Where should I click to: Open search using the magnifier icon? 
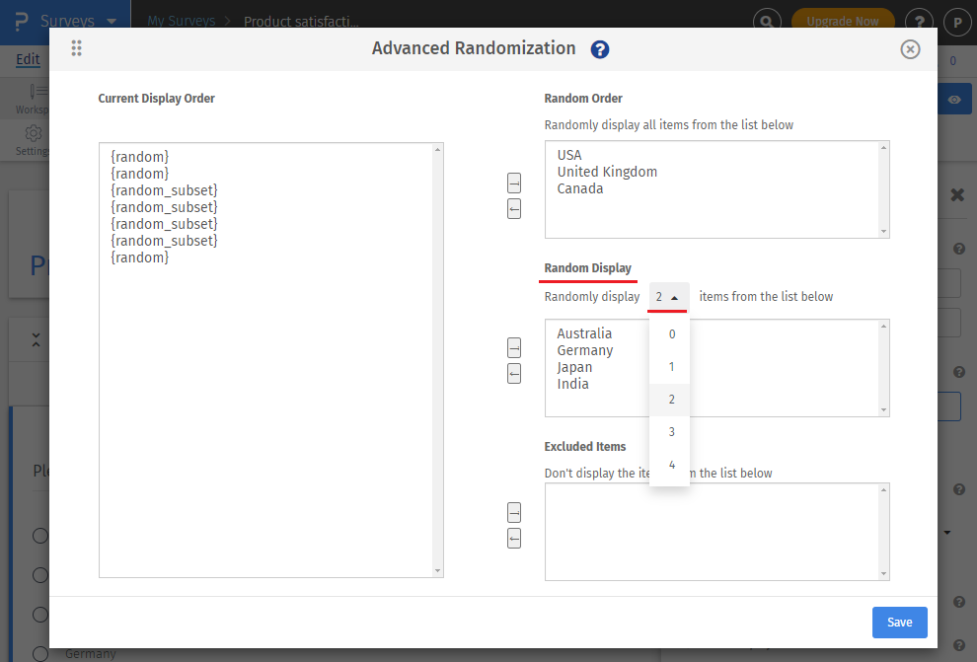767,18
